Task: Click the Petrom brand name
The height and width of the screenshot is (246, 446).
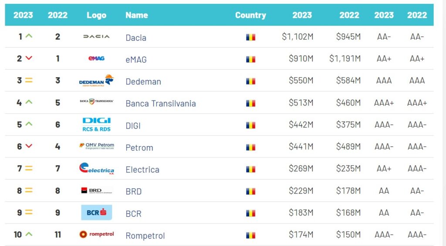Action: coord(139,148)
